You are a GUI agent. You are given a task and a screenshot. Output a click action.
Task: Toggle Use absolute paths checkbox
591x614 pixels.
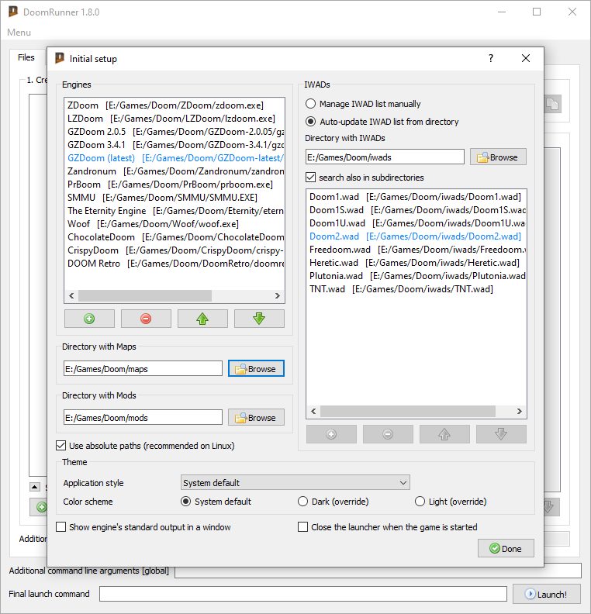click(145, 446)
